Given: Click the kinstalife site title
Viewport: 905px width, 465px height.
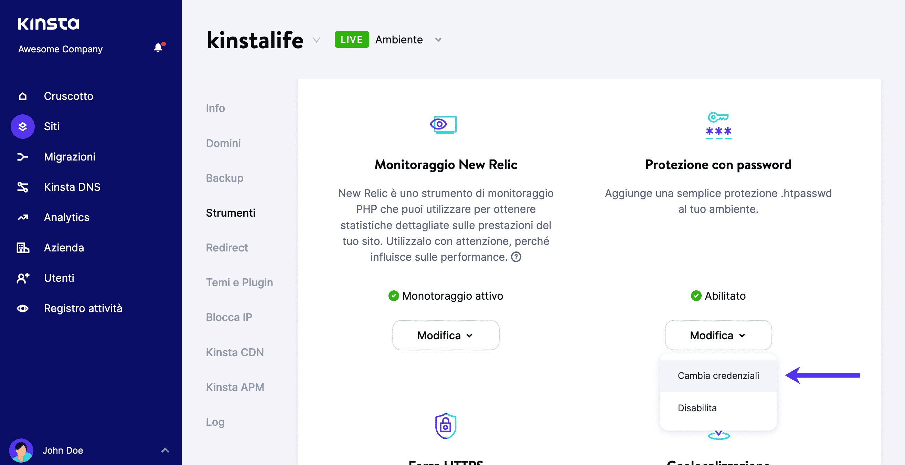Looking at the screenshot, I should click(x=255, y=40).
